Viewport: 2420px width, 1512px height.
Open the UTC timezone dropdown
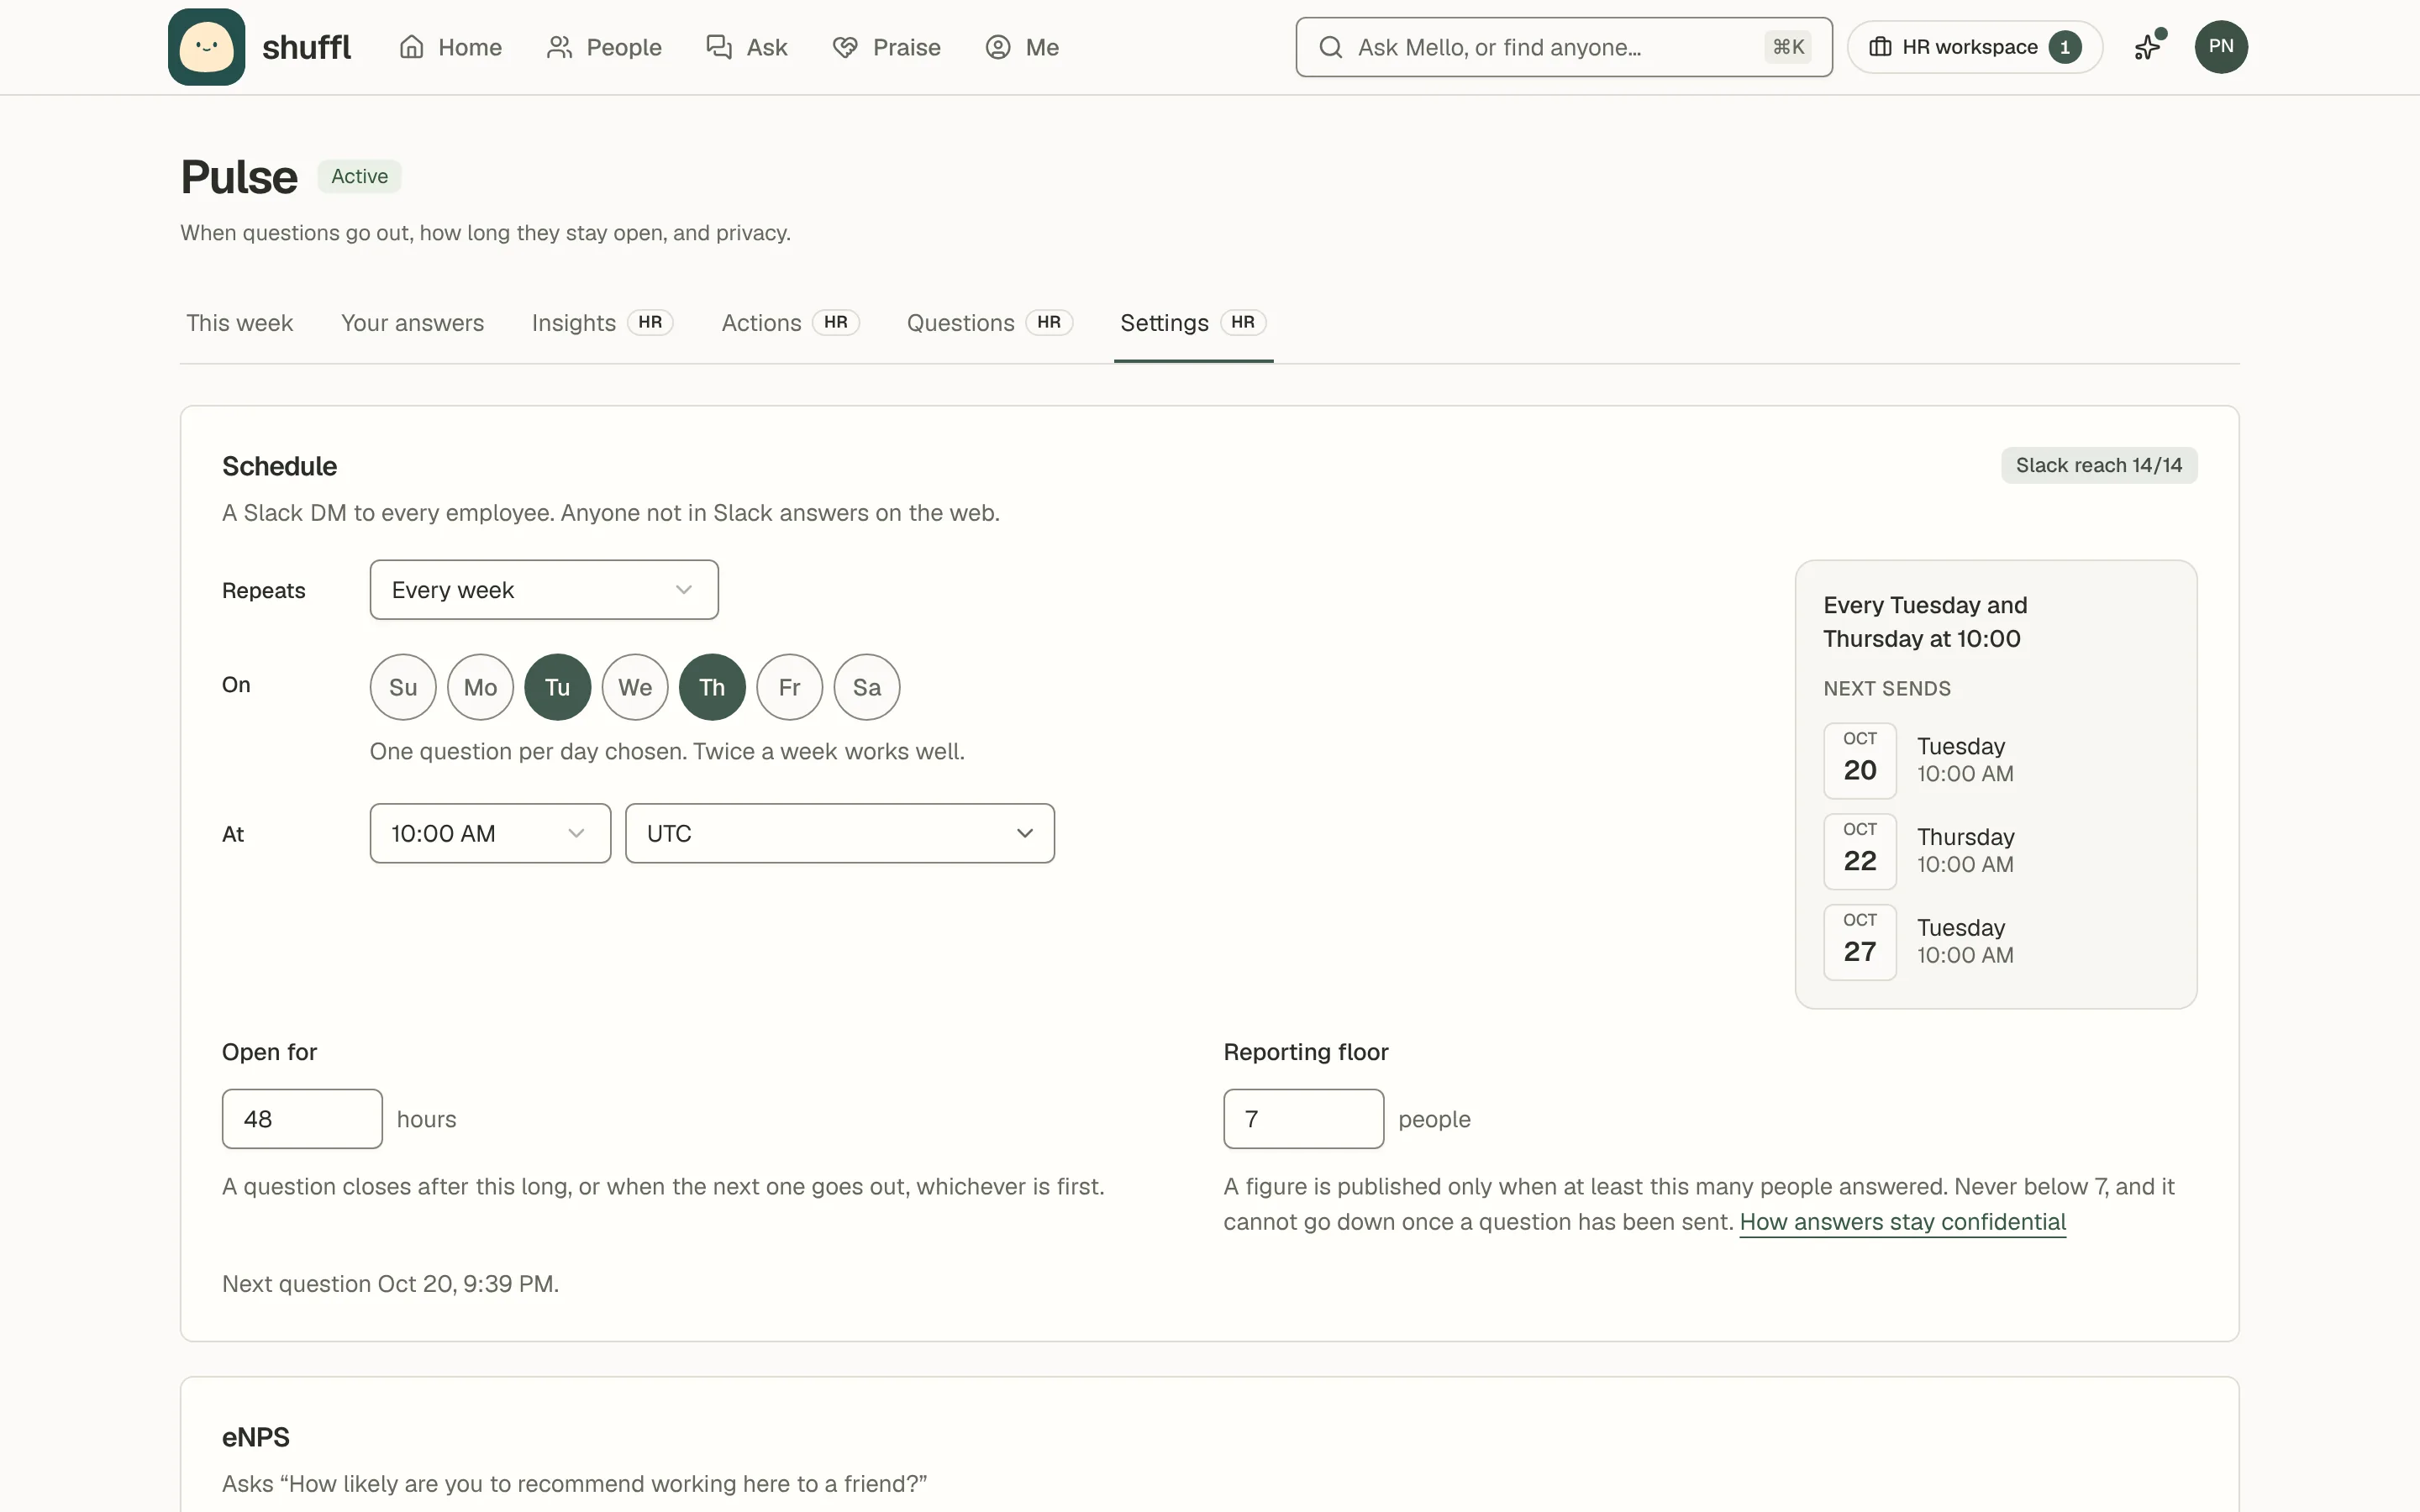pyautogui.click(x=840, y=833)
